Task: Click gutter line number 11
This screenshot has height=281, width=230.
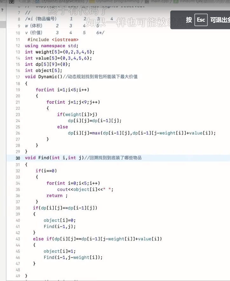Action: [x=18, y=39]
